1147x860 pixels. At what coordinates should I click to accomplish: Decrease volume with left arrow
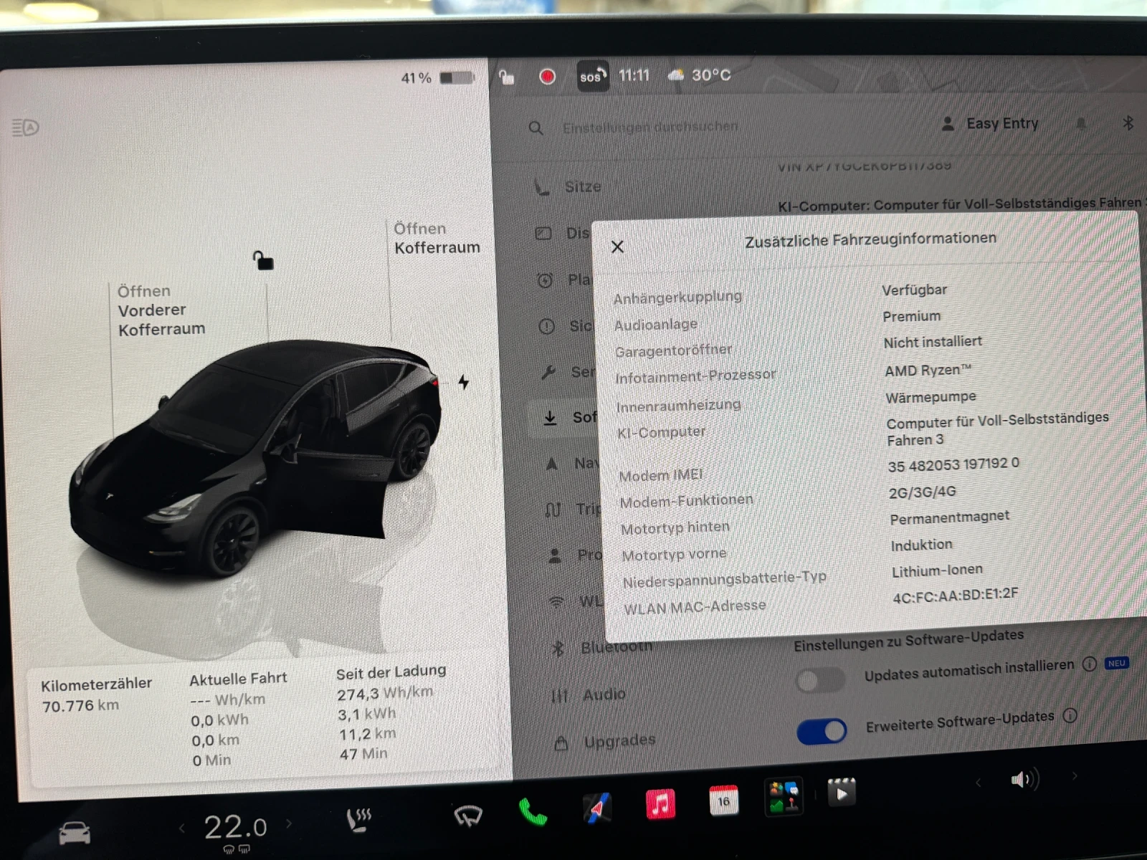978,781
